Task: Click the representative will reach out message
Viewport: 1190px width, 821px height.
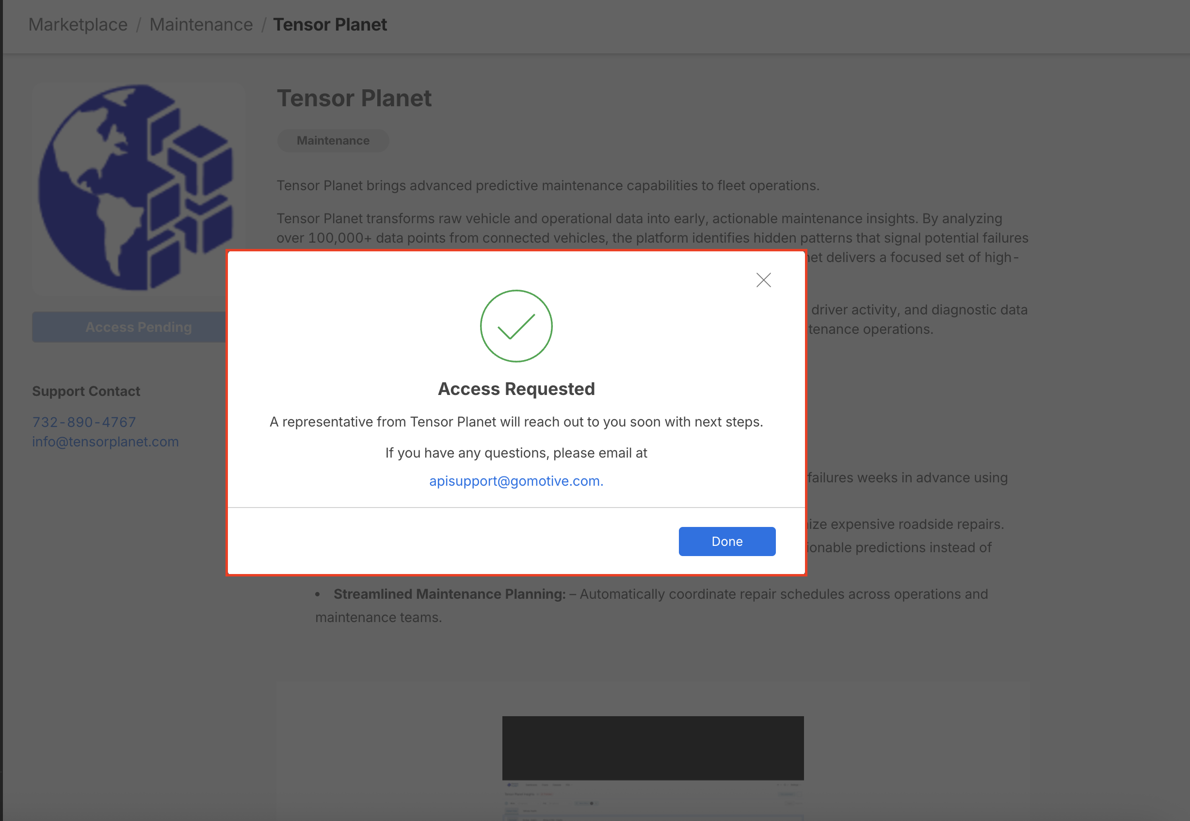Action: [516, 422]
